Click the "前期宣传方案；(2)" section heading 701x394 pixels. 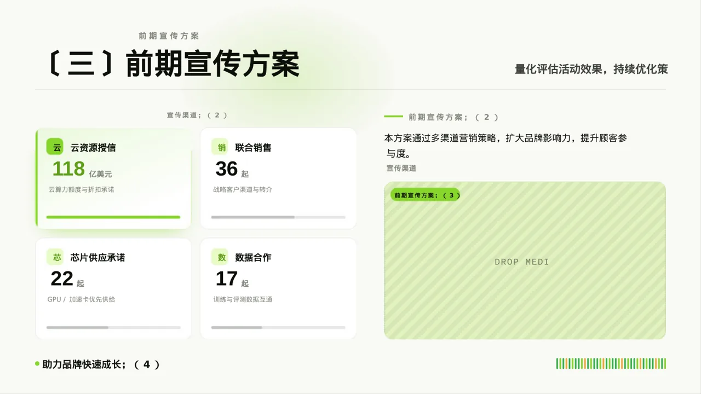(x=453, y=117)
